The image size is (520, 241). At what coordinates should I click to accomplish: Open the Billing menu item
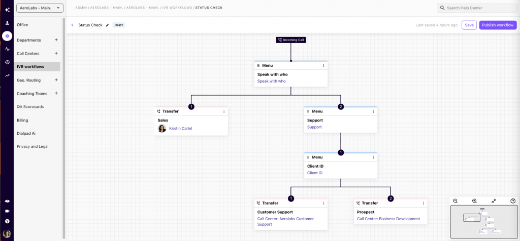click(22, 120)
